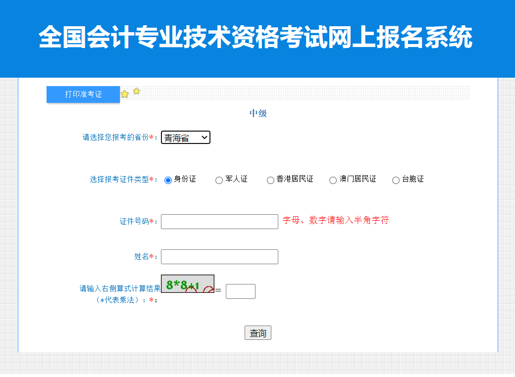
Task: Click the second yellow star icon
Action: click(x=136, y=91)
